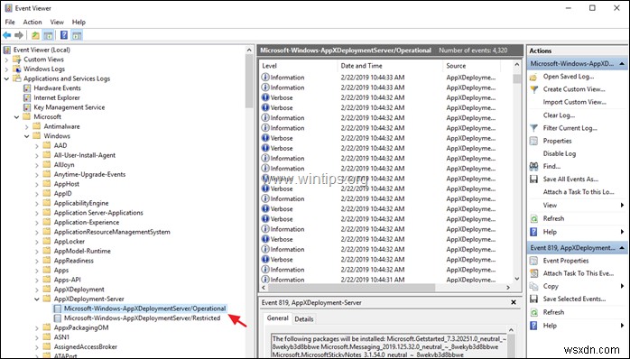Click the Create Custom View funnel icon

click(533, 89)
